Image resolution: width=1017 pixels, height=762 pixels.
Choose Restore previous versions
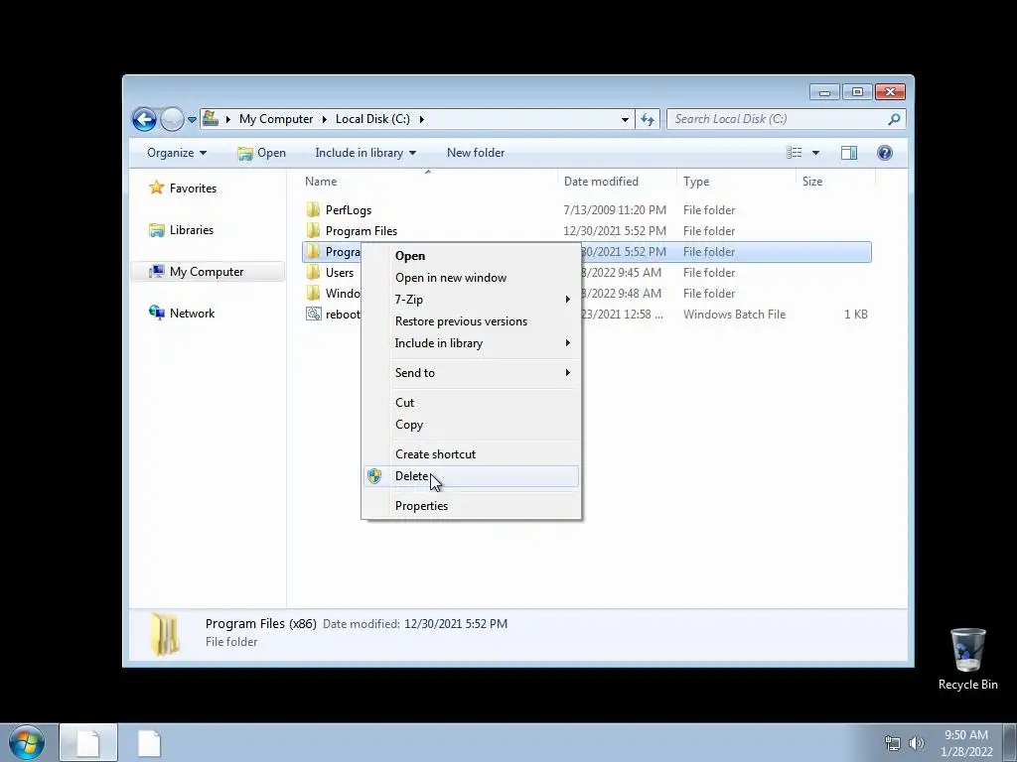(x=471, y=321)
